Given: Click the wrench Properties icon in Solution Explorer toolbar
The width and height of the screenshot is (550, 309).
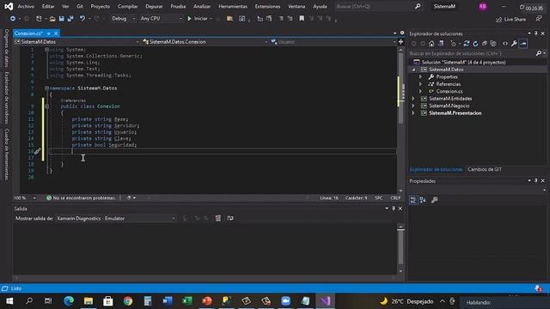Looking at the screenshot, I should point(514,44).
